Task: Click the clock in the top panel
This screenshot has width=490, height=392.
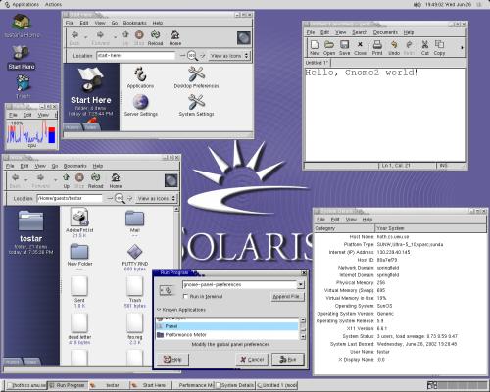Action: click(448, 4)
